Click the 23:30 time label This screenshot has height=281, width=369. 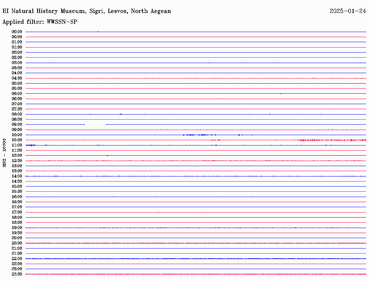tap(17, 274)
